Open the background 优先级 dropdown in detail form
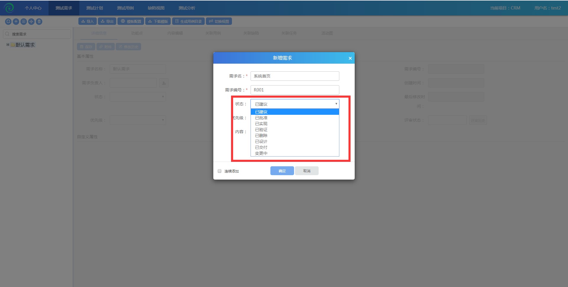This screenshot has width=568, height=287. [x=138, y=120]
